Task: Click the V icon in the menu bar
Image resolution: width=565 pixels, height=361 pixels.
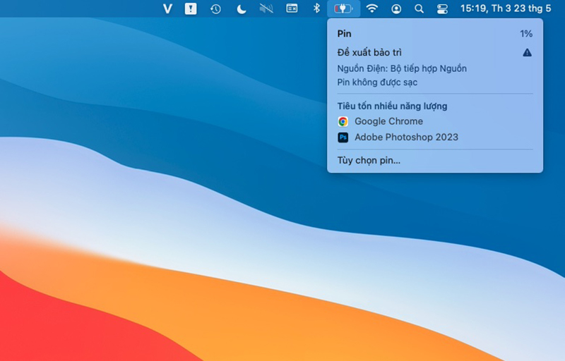Action: [x=167, y=8]
